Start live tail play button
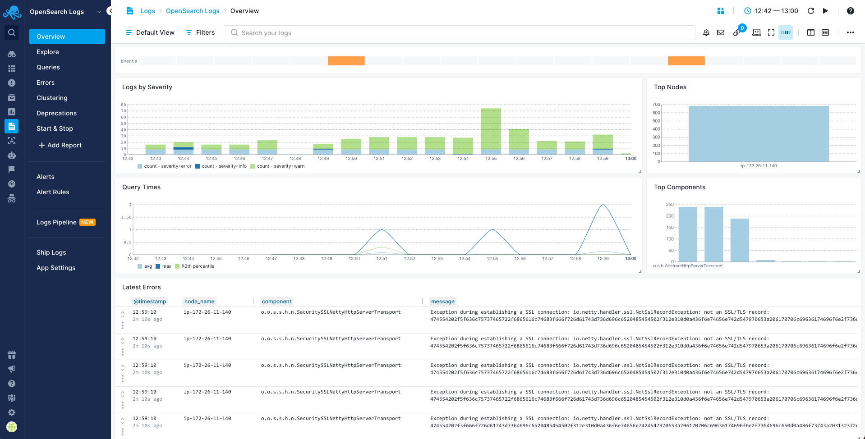Viewport: 865px width, 439px height. [x=825, y=11]
